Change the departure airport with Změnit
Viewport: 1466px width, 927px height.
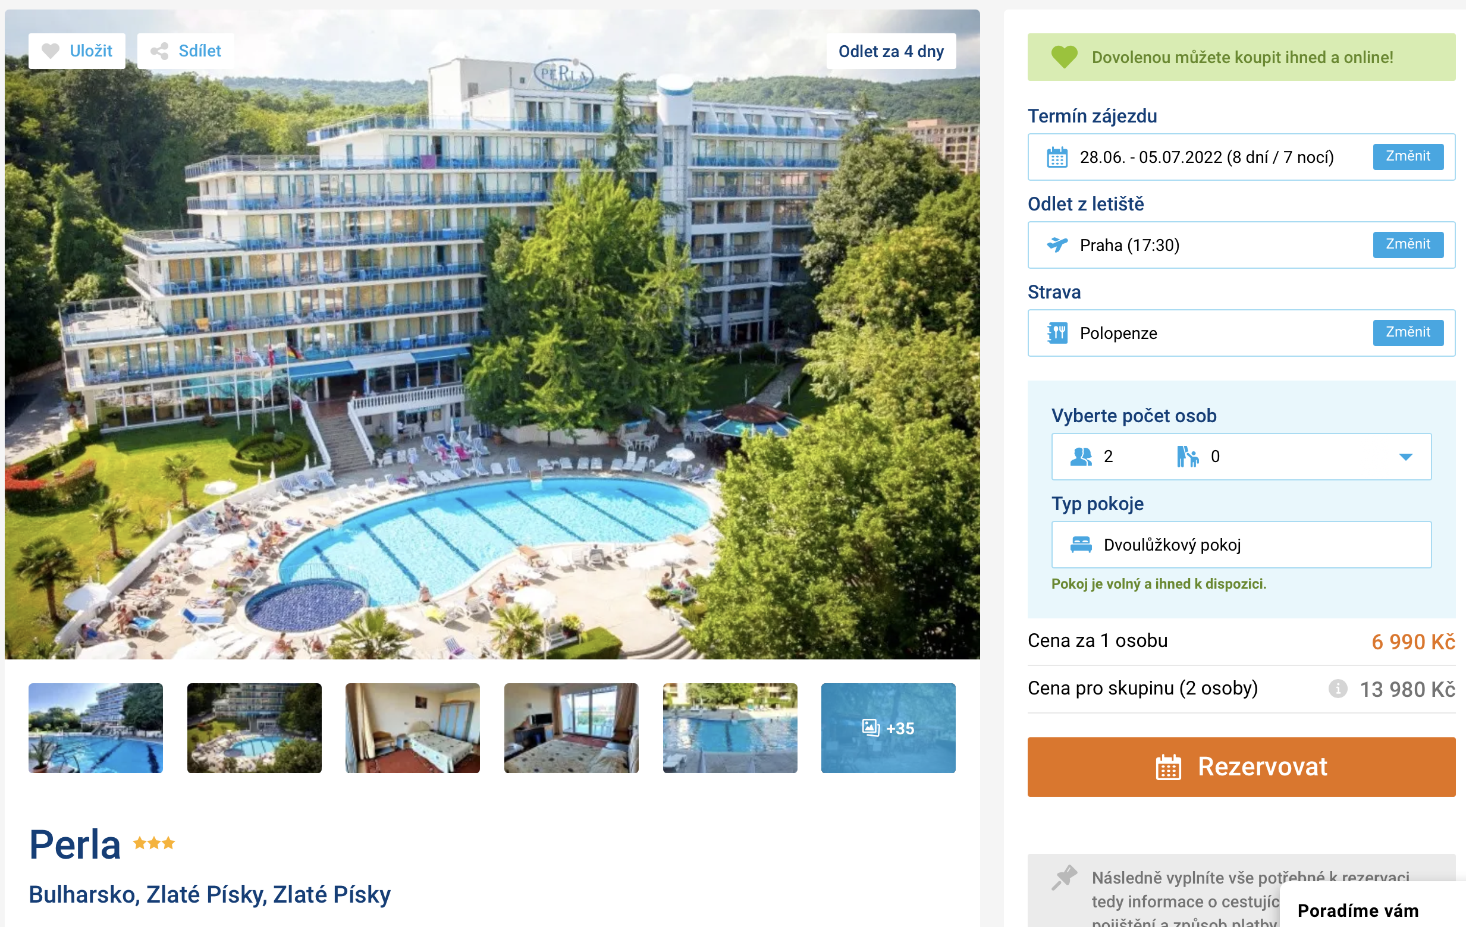(x=1408, y=244)
